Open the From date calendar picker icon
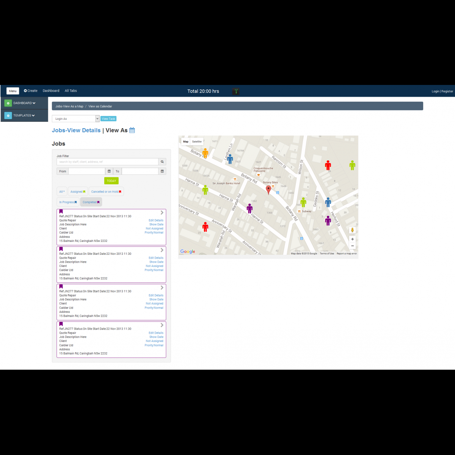The image size is (455, 455). pyautogui.click(x=109, y=171)
